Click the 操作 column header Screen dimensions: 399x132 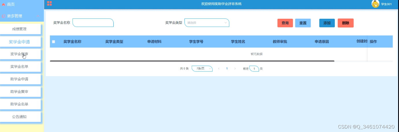(x=373, y=42)
